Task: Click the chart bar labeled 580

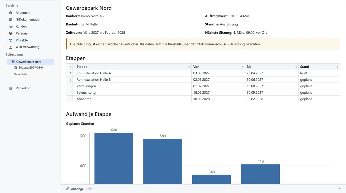Action: click(x=163, y=162)
